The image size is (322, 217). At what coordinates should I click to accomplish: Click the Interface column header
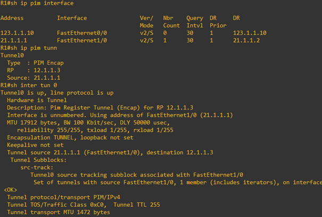72,18
